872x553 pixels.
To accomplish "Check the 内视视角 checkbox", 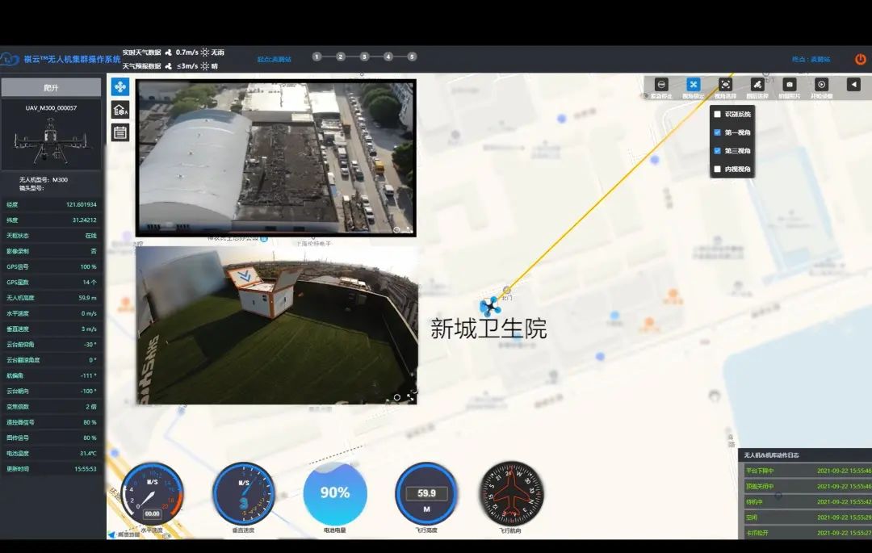I will pos(717,170).
